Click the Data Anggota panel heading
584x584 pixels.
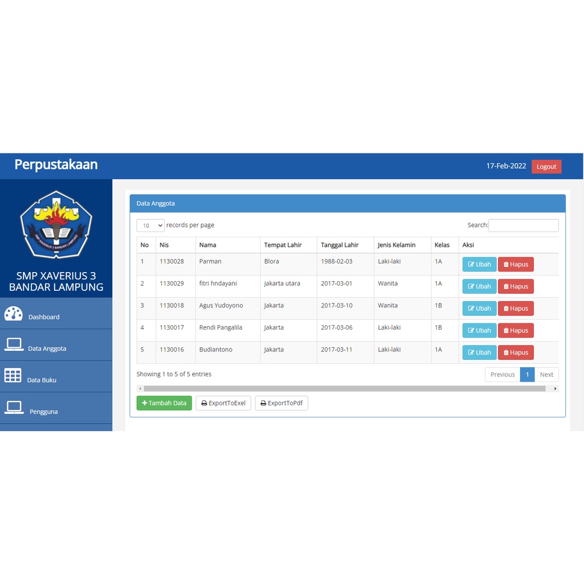(156, 204)
